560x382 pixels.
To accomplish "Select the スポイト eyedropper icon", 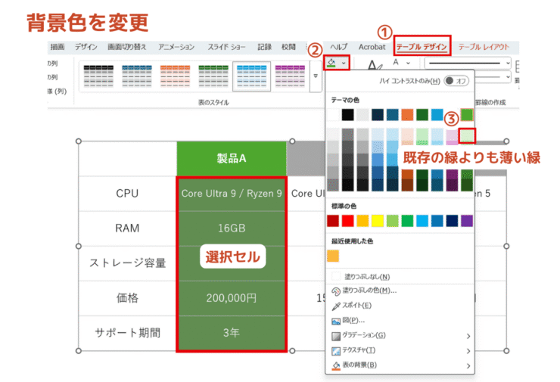I will [x=336, y=306].
